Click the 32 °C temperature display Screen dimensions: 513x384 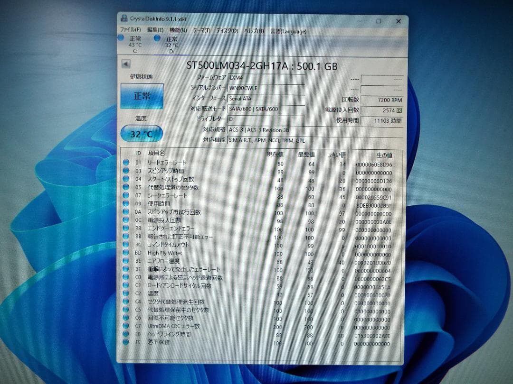click(141, 134)
